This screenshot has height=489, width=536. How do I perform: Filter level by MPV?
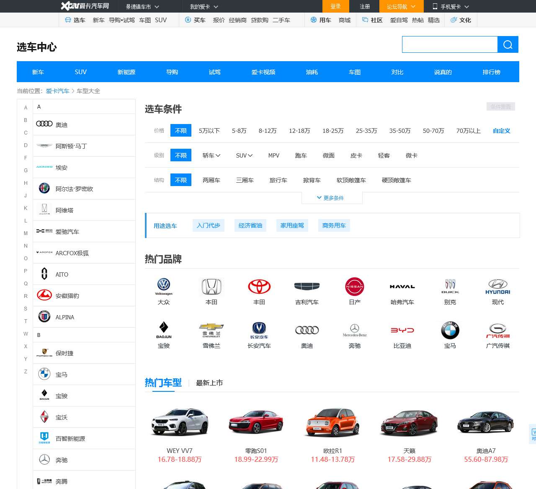274,155
